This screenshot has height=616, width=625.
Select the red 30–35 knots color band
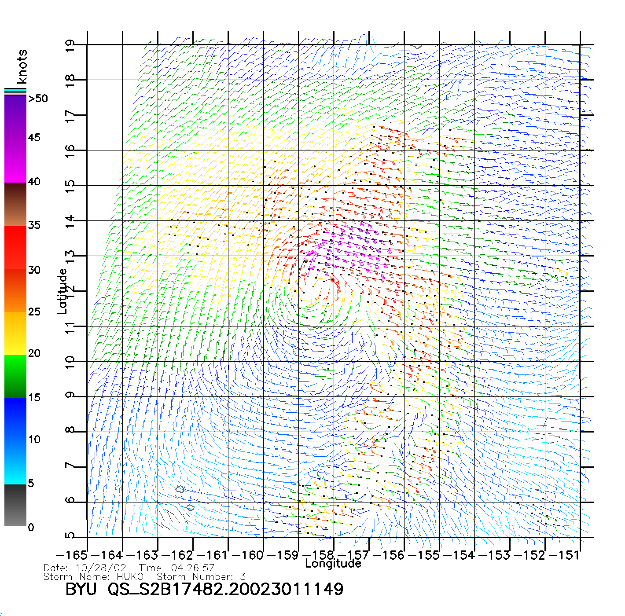click(x=15, y=247)
